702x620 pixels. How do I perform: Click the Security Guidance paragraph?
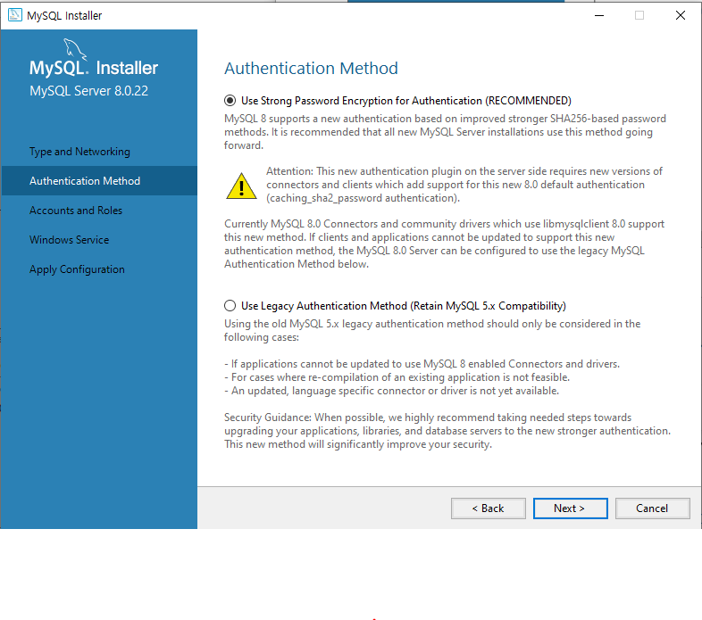447,431
